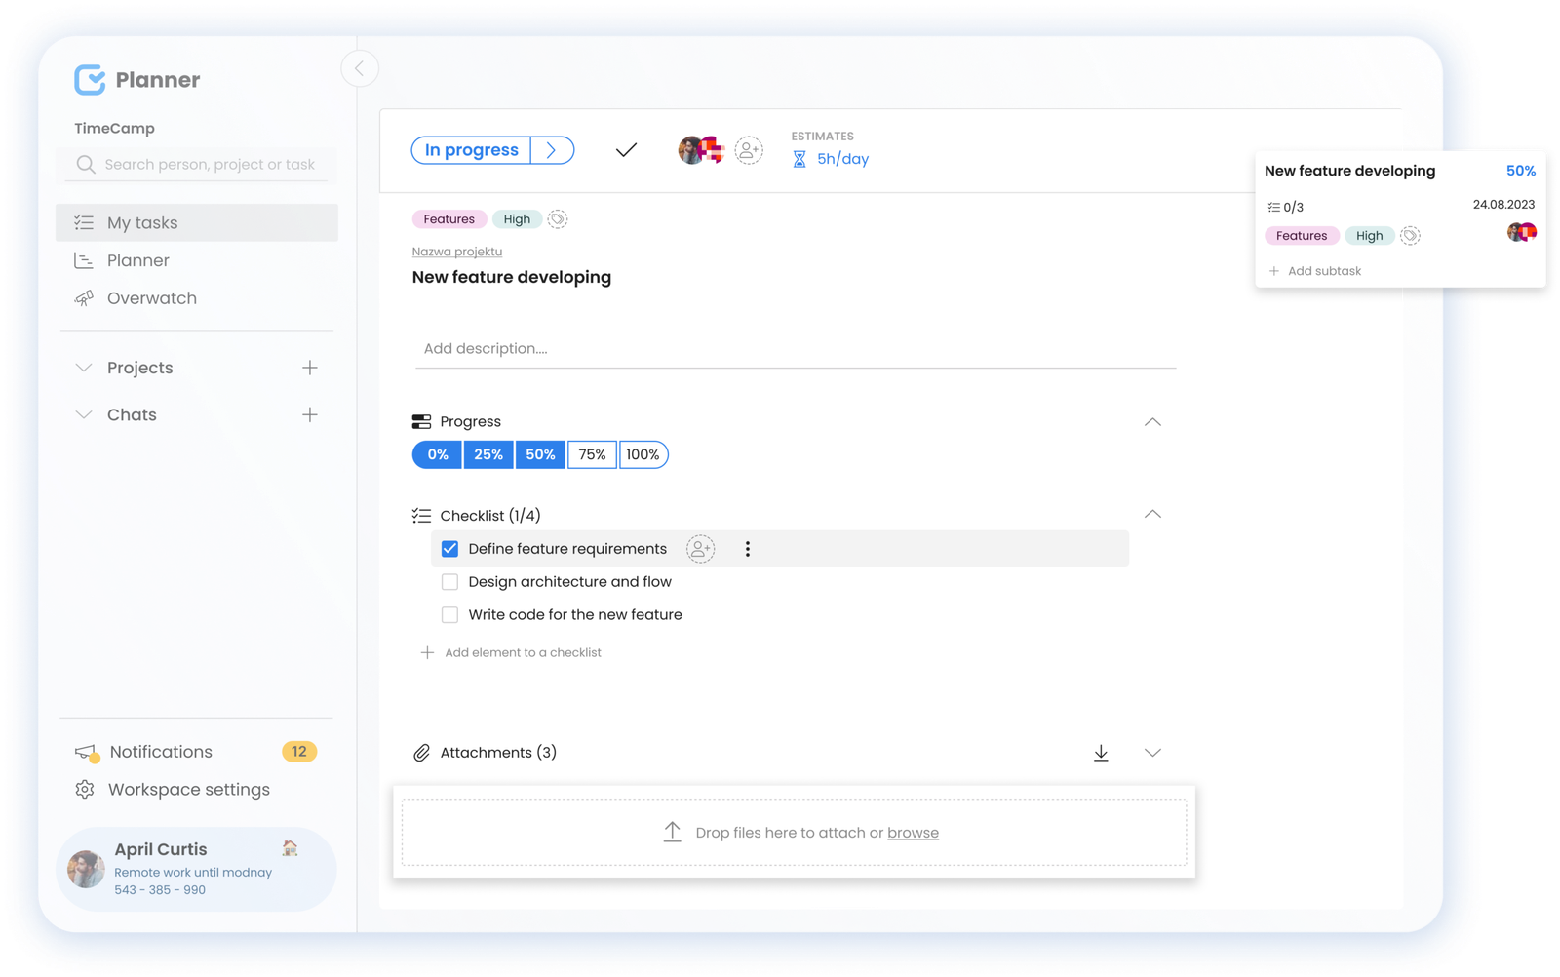Expand the Projects section
The height and width of the screenshot is (977, 1560).
84,368
